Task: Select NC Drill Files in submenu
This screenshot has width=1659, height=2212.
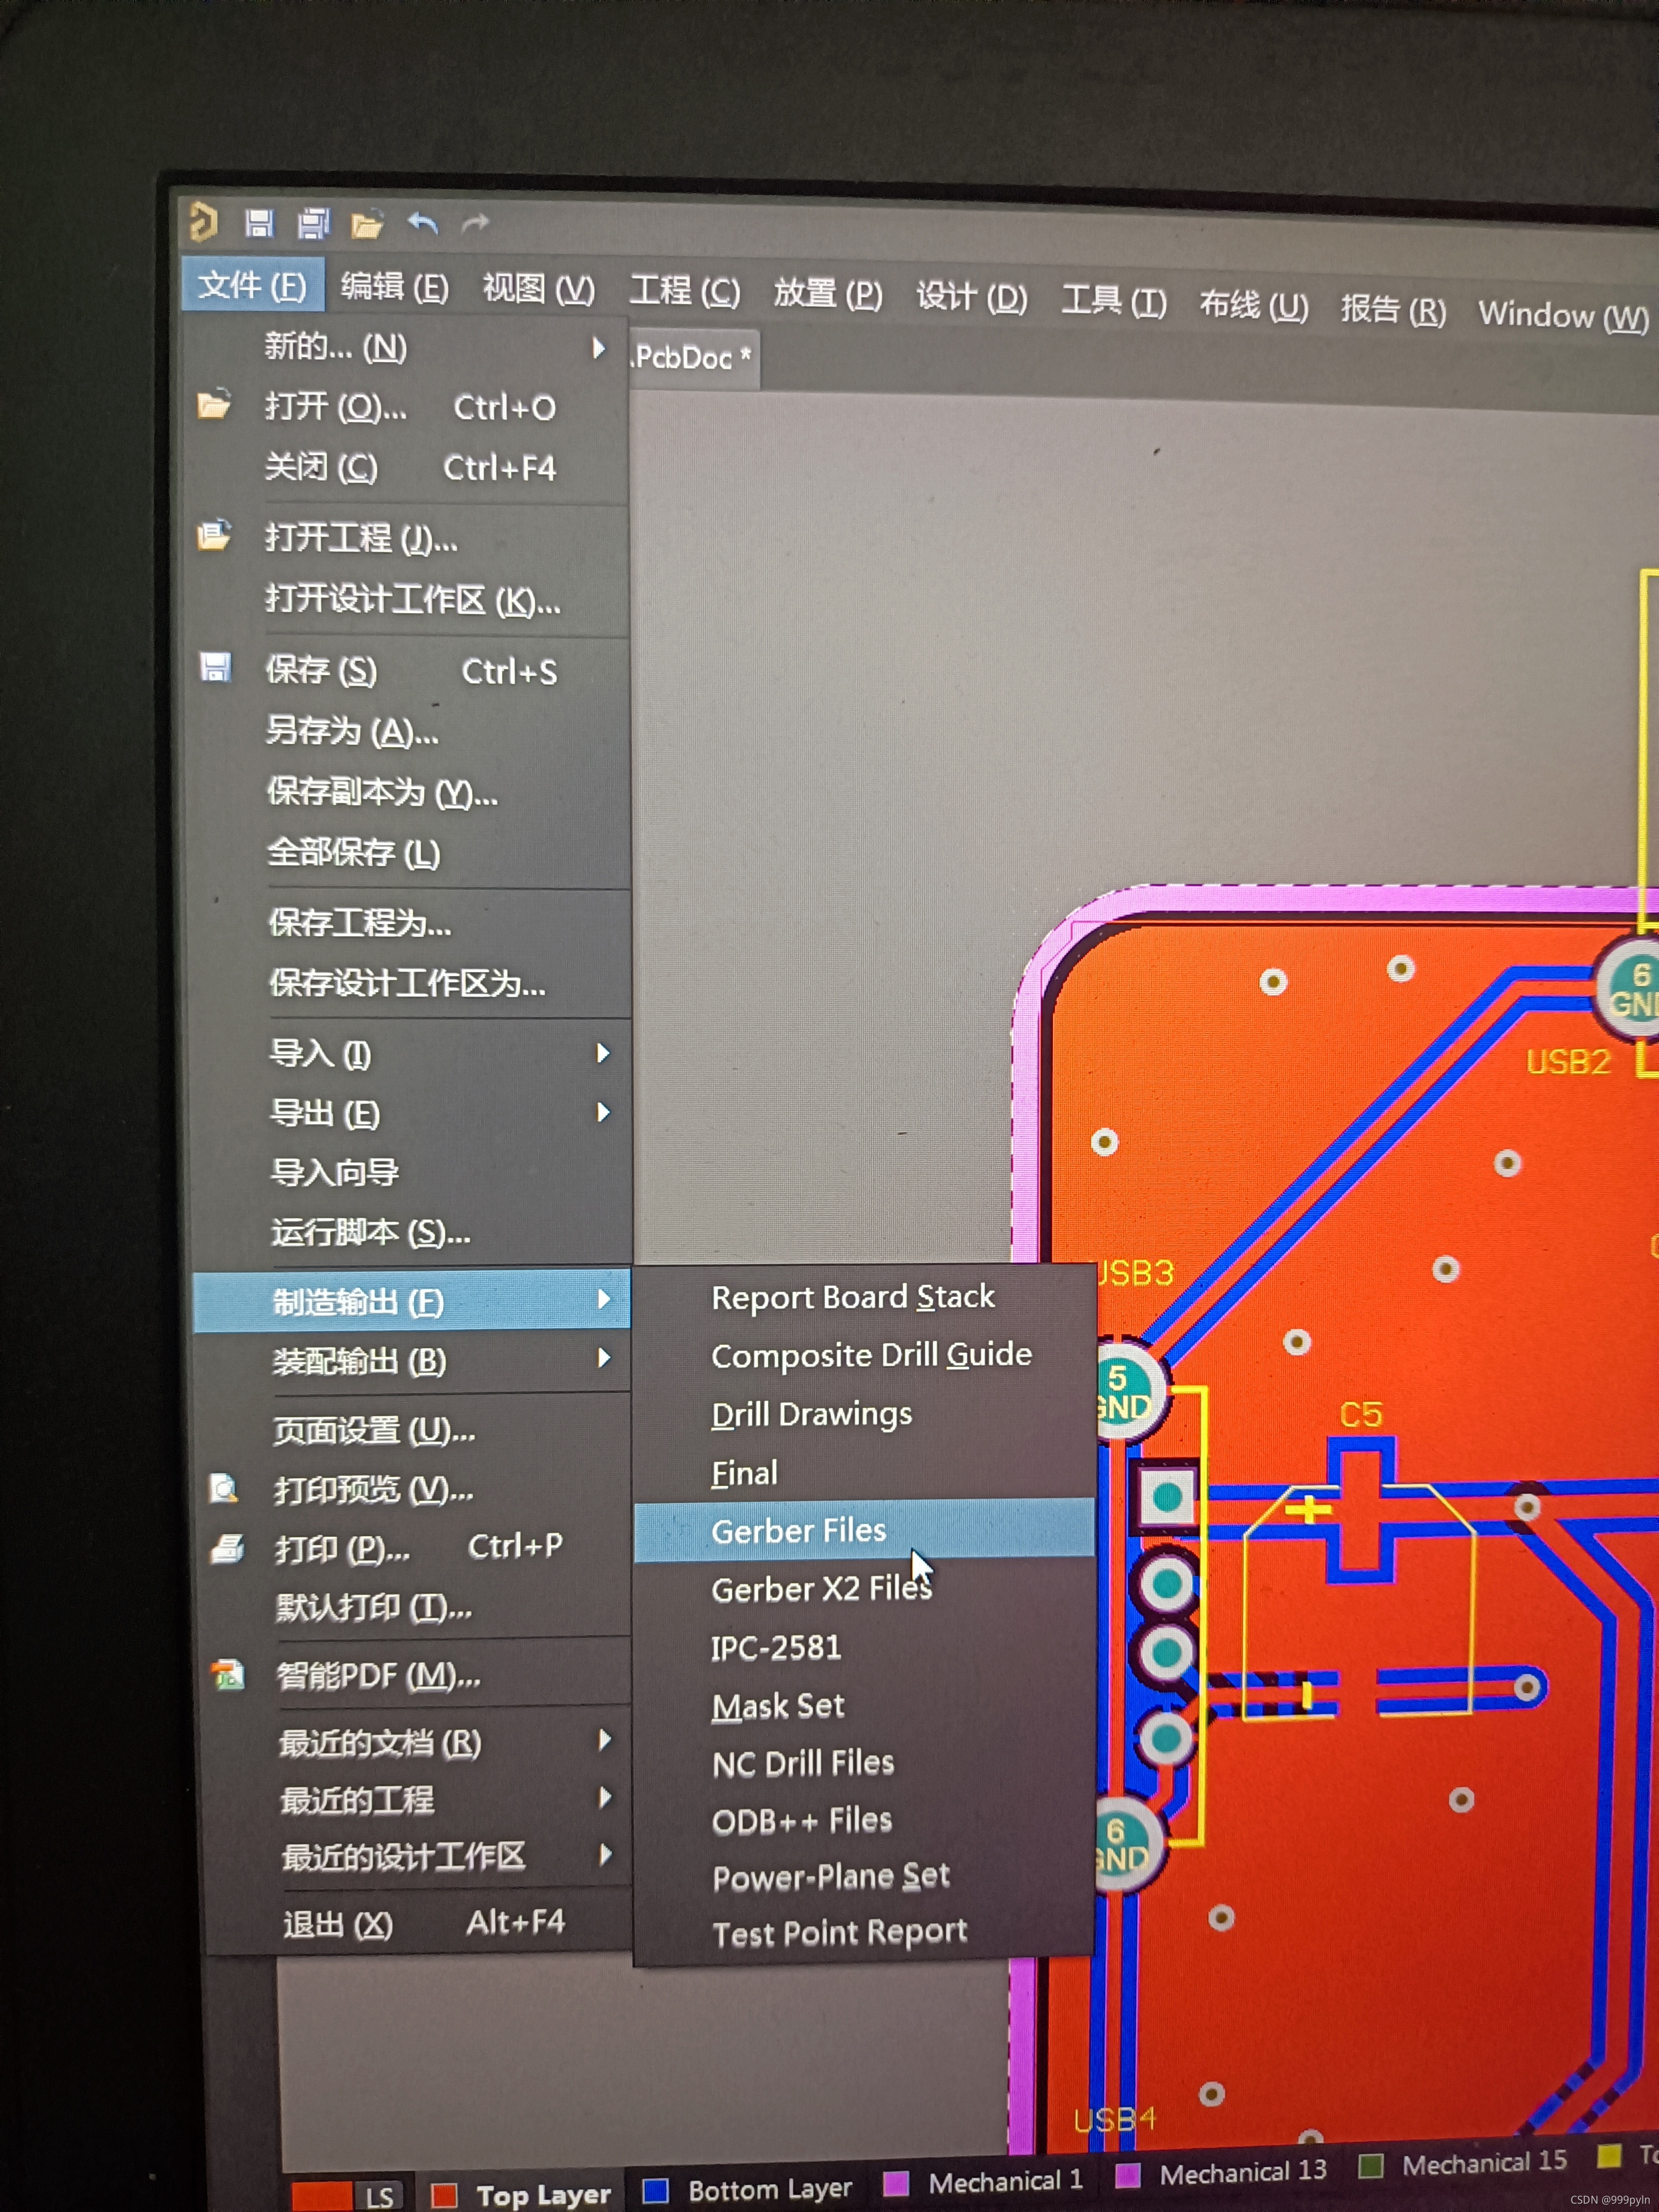Action: tap(803, 1763)
